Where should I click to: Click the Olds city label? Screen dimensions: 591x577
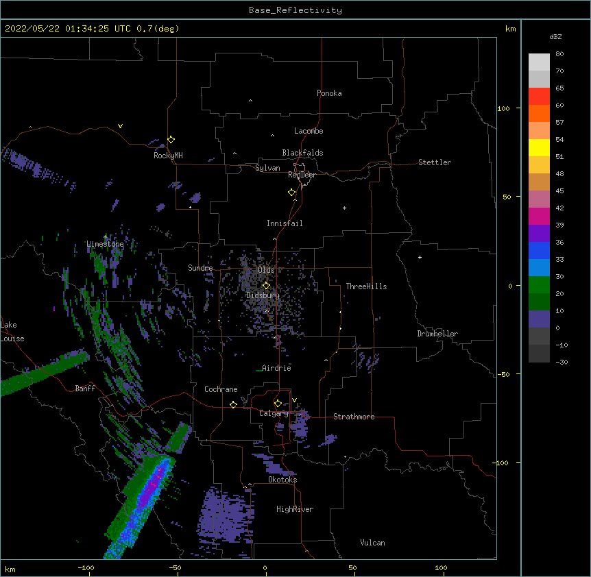(266, 270)
